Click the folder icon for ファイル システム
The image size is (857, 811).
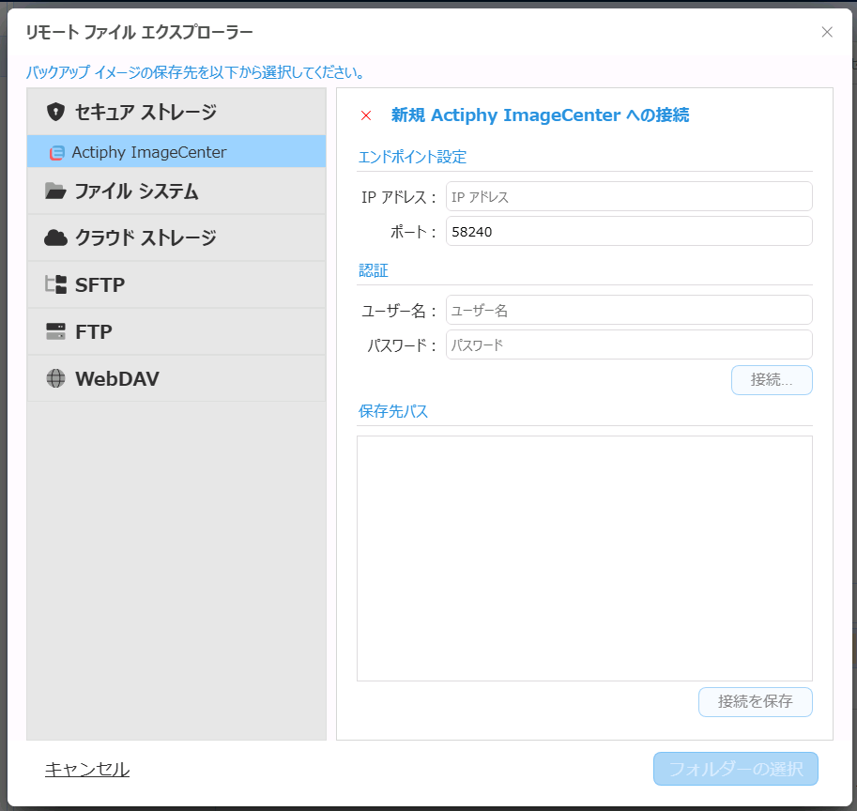[55, 191]
